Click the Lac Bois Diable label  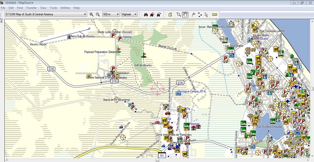[234, 46]
